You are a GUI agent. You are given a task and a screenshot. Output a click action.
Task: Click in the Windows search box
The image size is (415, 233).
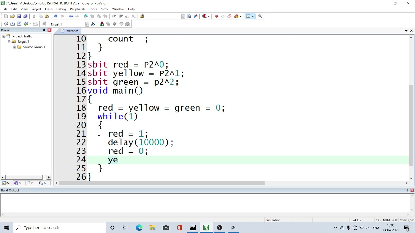click(59, 227)
